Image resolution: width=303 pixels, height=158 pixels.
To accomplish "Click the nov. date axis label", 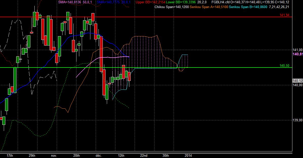I will (54, 156).
